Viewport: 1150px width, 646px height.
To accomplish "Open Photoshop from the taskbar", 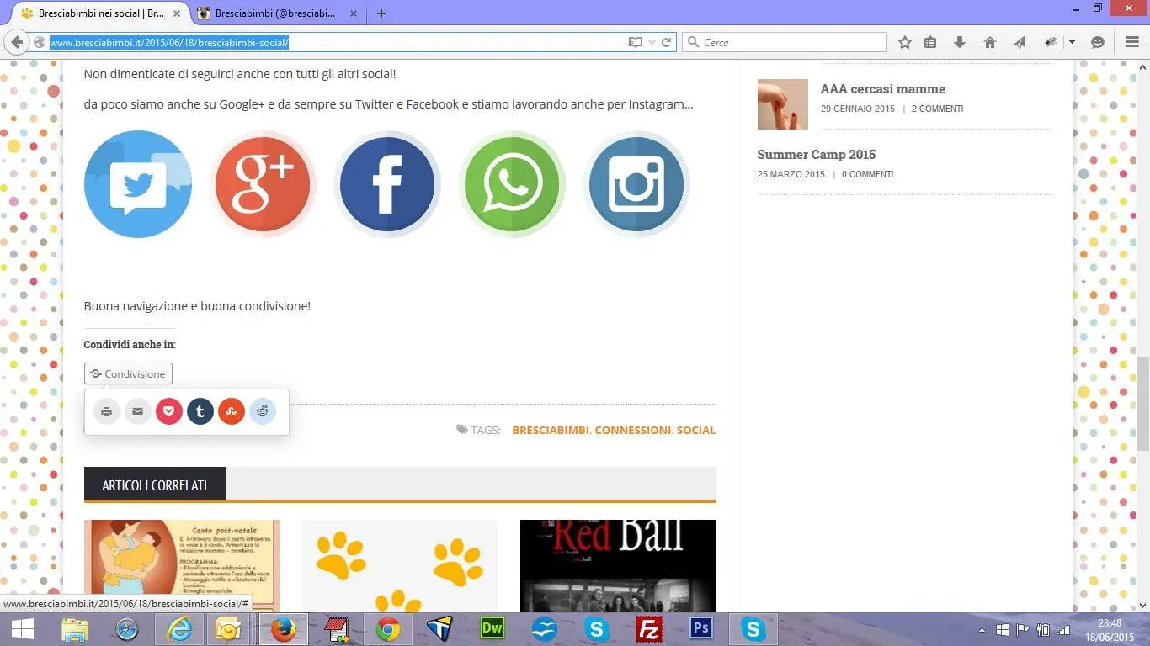I will tap(700, 629).
